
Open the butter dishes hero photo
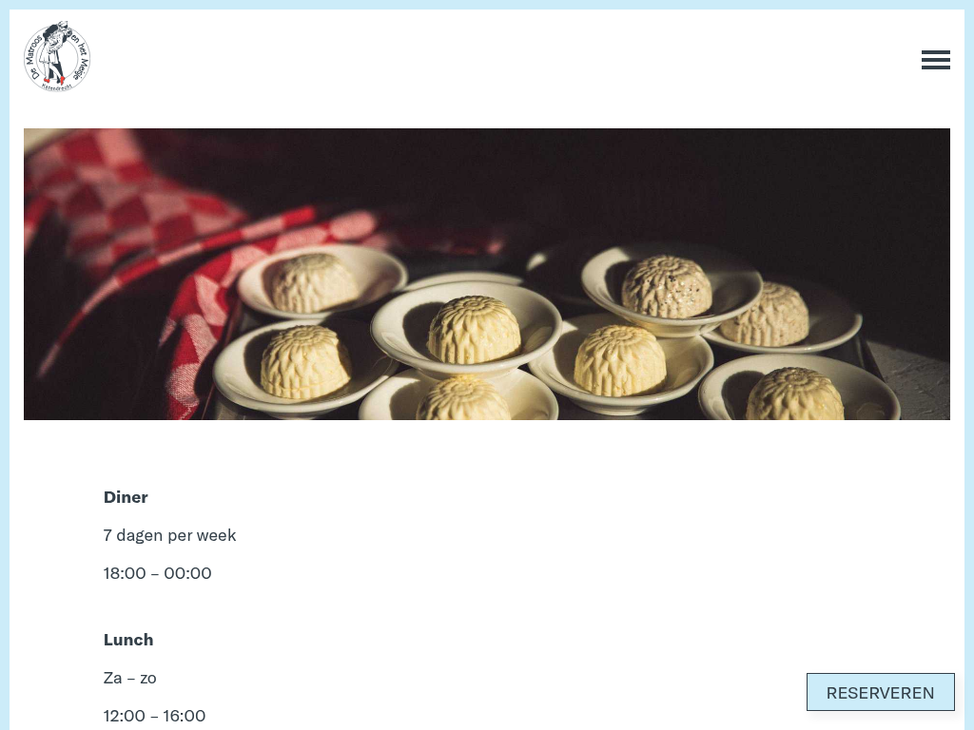(486, 274)
